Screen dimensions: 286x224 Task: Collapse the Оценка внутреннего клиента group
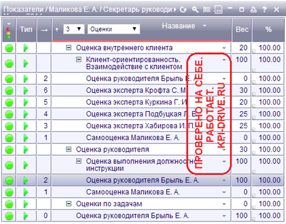(68, 48)
